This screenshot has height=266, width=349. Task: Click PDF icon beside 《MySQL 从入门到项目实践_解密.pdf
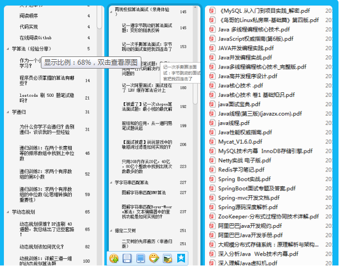pos(213,11)
